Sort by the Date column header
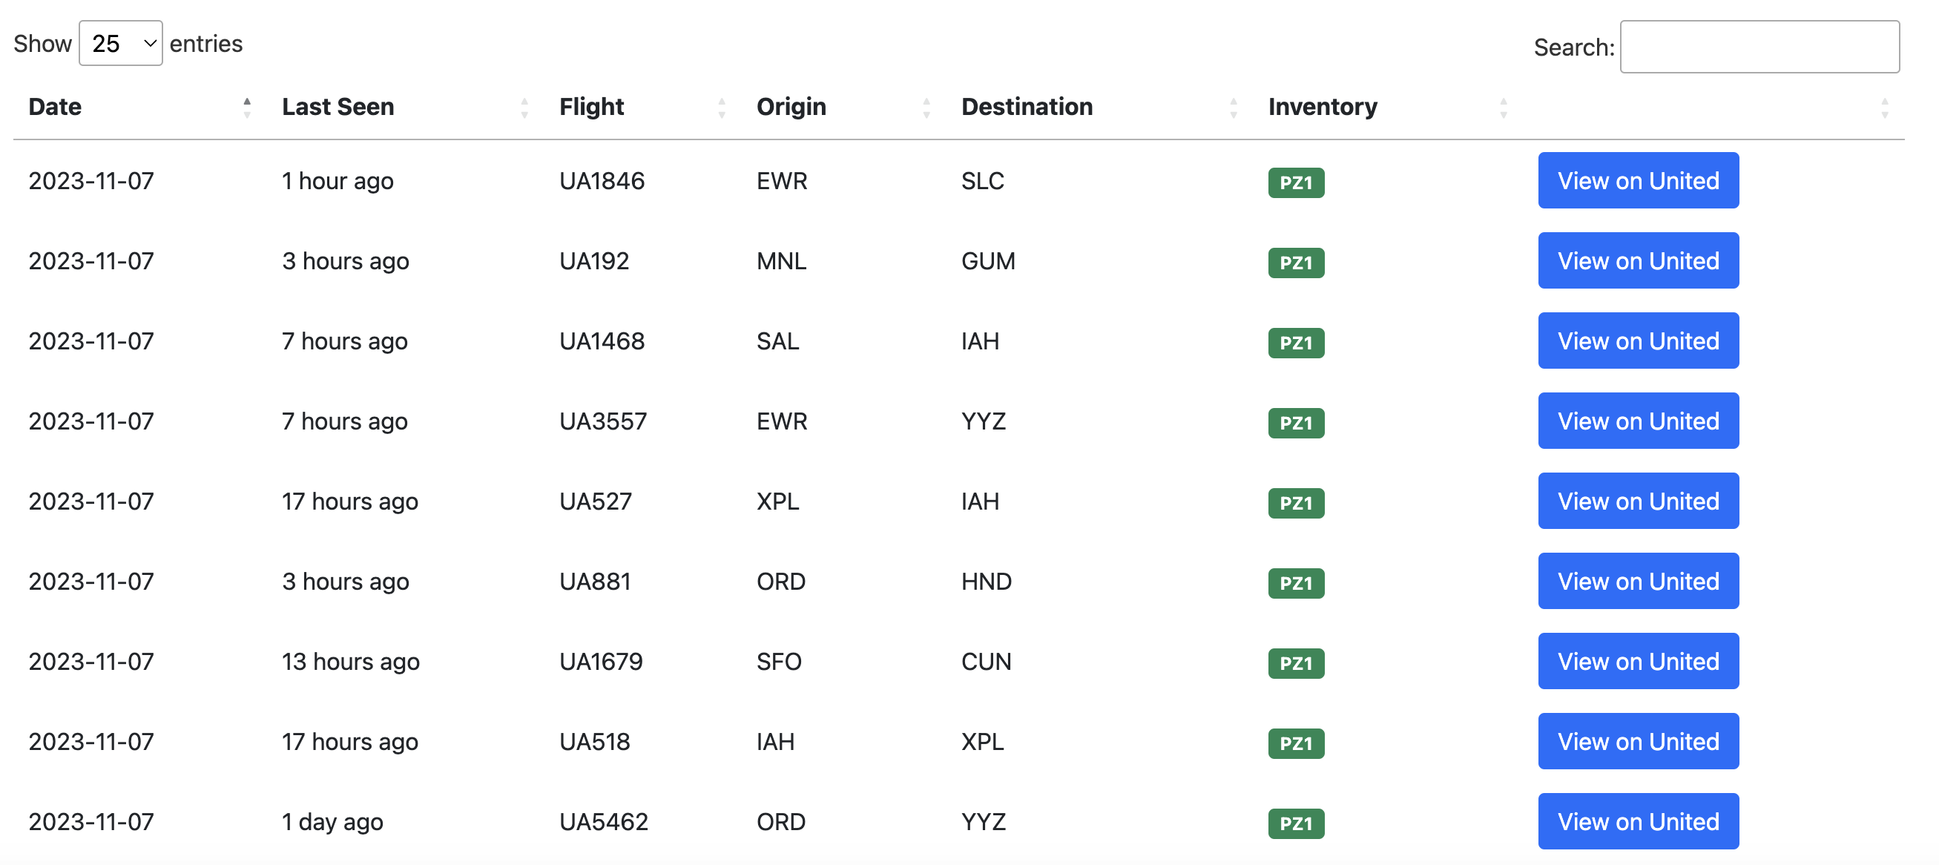Viewport: 1939px width, 865px height. [x=53, y=106]
